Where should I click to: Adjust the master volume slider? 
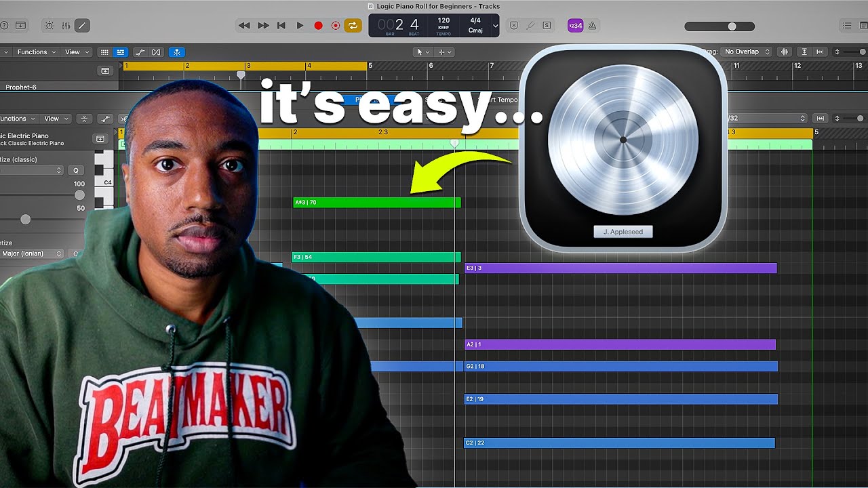719,26
